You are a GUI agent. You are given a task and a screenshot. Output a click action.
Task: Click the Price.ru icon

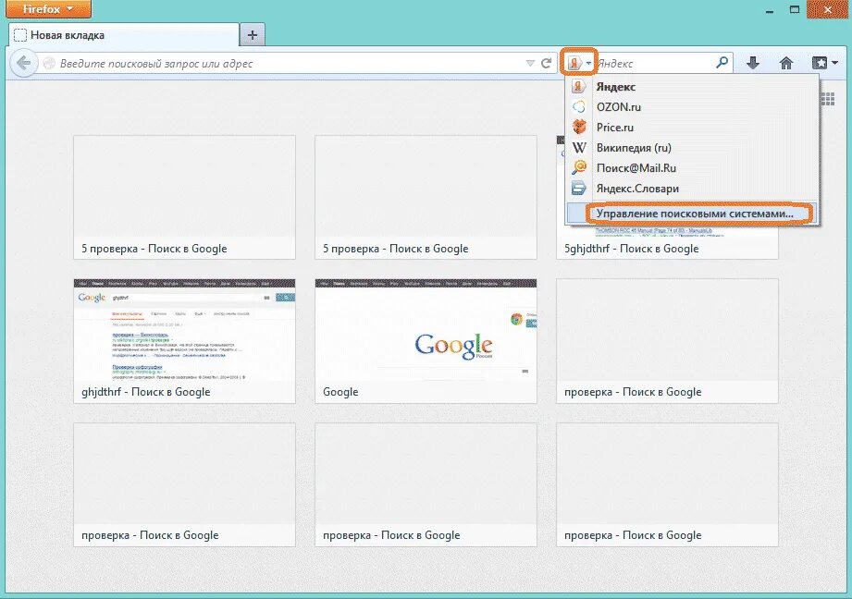(579, 127)
